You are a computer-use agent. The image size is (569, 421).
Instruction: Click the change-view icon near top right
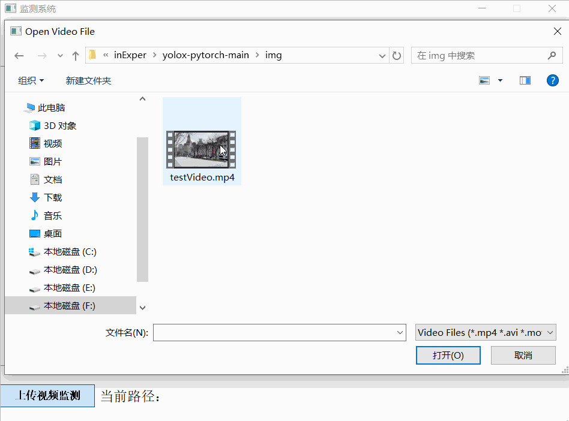coord(484,80)
